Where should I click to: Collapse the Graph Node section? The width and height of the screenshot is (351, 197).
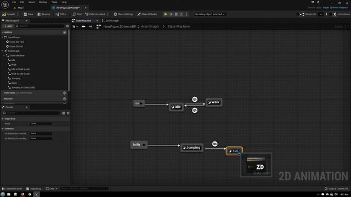coord(2,119)
